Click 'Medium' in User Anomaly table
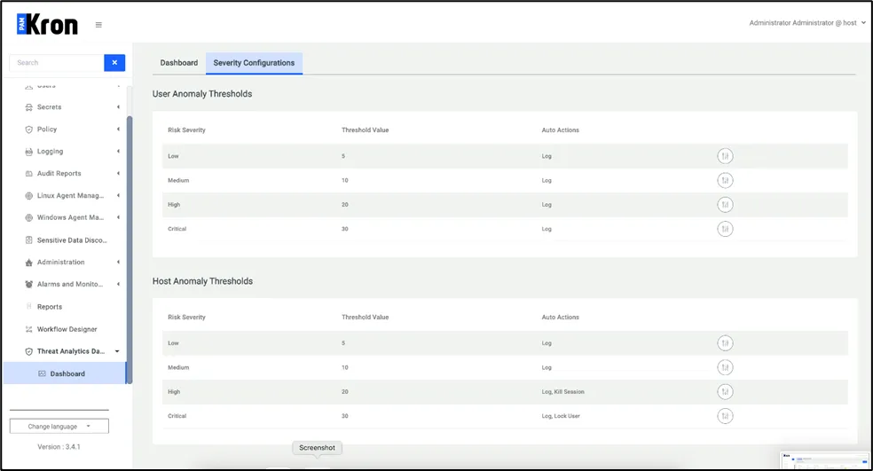Screen dimensions: 873x471 178,180
